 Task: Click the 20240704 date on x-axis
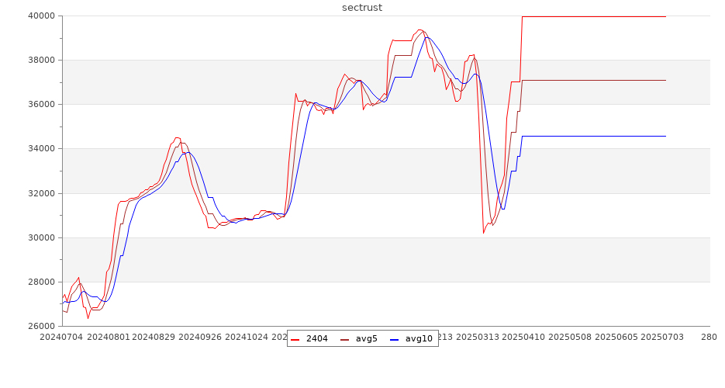62,338
